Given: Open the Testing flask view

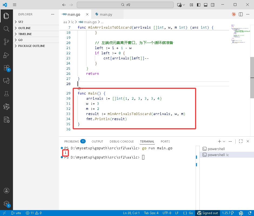Looking at the screenshot, I should pyautogui.click(x=6, y=94).
